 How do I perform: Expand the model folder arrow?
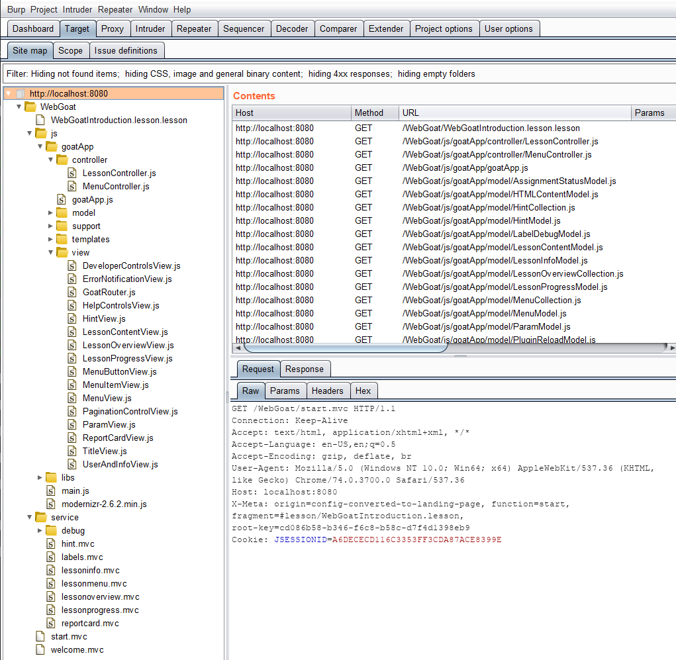pos(50,213)
